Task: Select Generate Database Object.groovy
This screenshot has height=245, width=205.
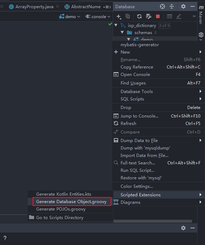Action: (71, 202)
